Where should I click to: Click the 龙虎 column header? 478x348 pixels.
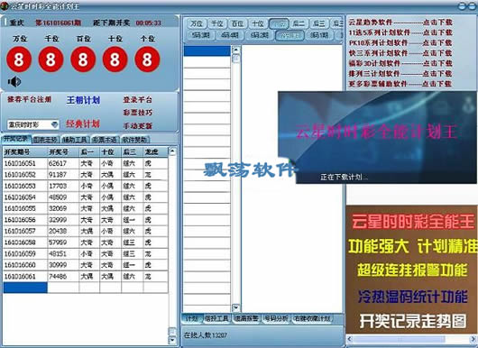pyautogui.click(x=155, y=151)
